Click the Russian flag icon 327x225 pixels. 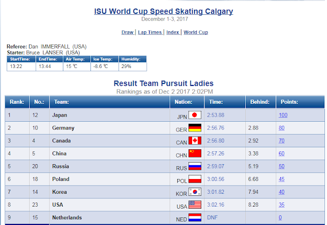tap(195, 166)
